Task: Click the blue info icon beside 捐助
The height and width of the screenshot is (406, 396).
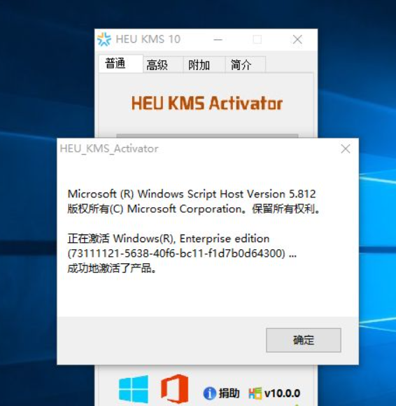Action: pyautogui.click(x=209, y=393)
